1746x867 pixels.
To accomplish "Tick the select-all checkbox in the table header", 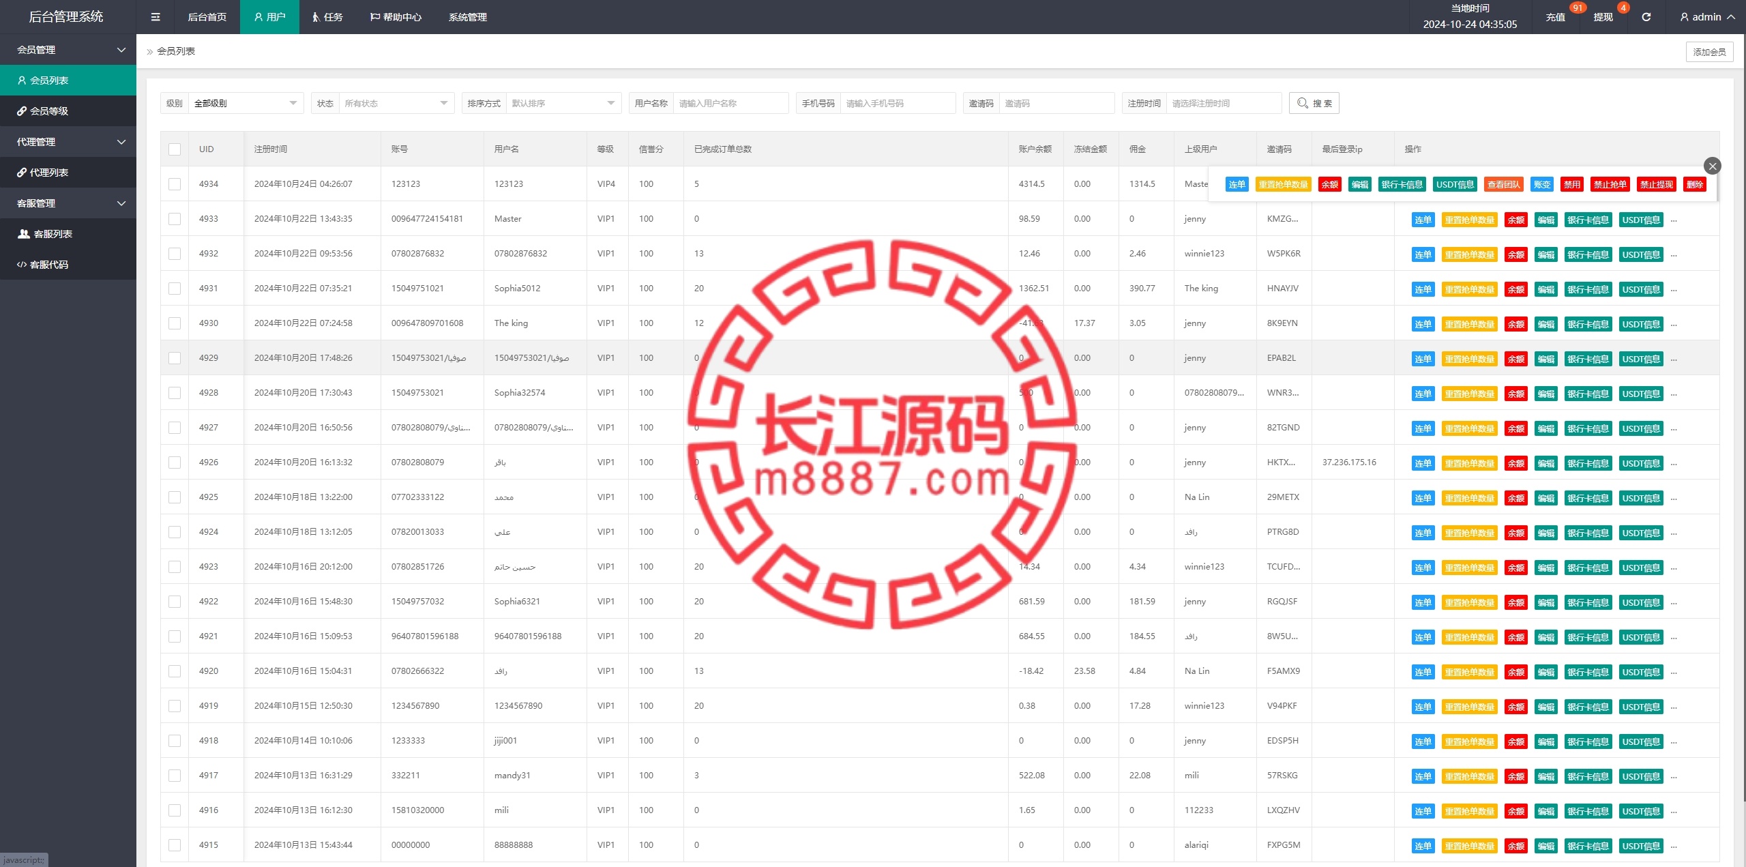I will (175, 149).
